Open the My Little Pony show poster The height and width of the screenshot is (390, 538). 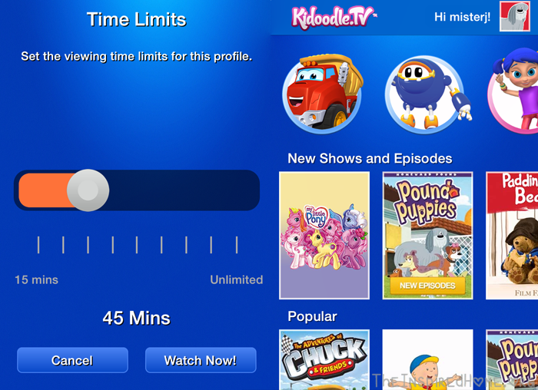tap(324, 236)
